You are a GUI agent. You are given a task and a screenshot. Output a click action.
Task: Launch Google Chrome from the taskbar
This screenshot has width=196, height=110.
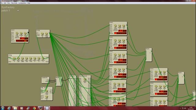(34, 108)
